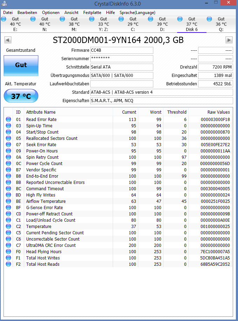
Task: Click status orb of Read Error Rate
Action: tap(8, 119)
